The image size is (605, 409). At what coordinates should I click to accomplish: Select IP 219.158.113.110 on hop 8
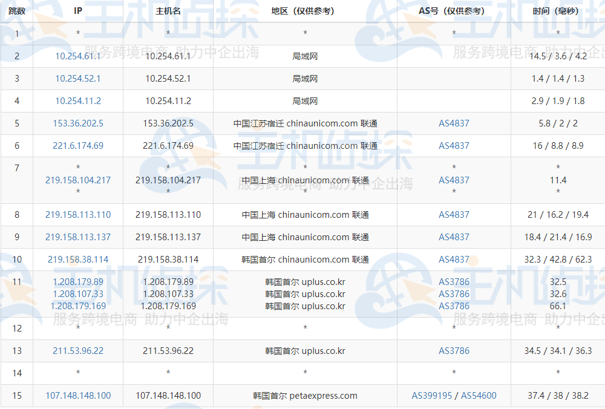[x=78, y=215]
